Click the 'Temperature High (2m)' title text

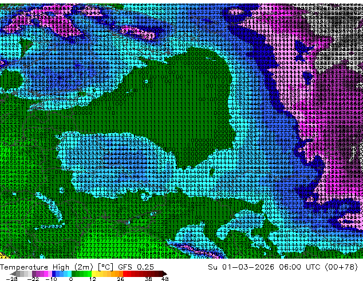pyautogui.click(x=46, y=267)
